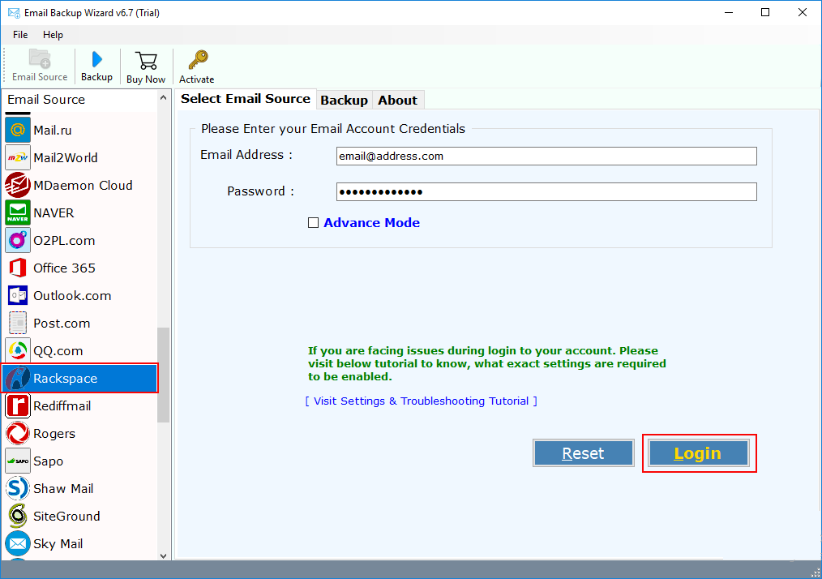
Task: Open Visit Settings & Troubleshooting Tutorial link
Action: click(421, 401)
